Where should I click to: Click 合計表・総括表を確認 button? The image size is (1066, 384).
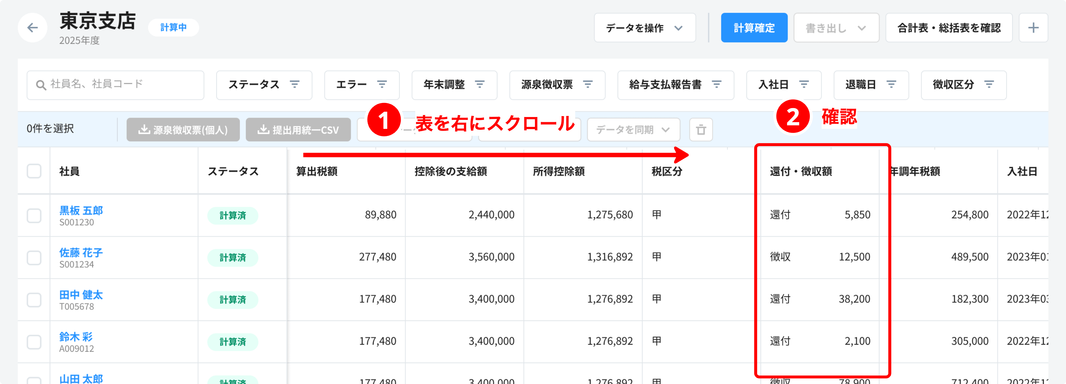[948, 28]
